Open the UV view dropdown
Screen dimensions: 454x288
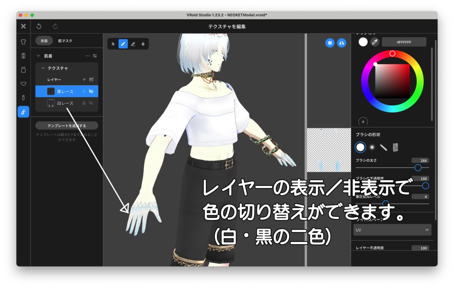392,230
